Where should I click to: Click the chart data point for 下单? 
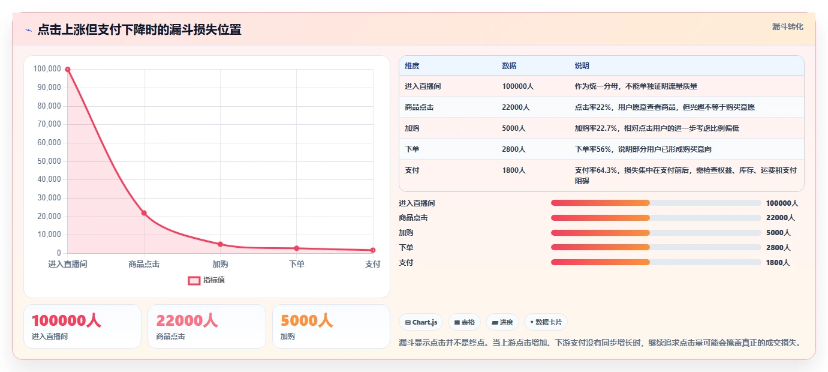(x=297, y=248)
